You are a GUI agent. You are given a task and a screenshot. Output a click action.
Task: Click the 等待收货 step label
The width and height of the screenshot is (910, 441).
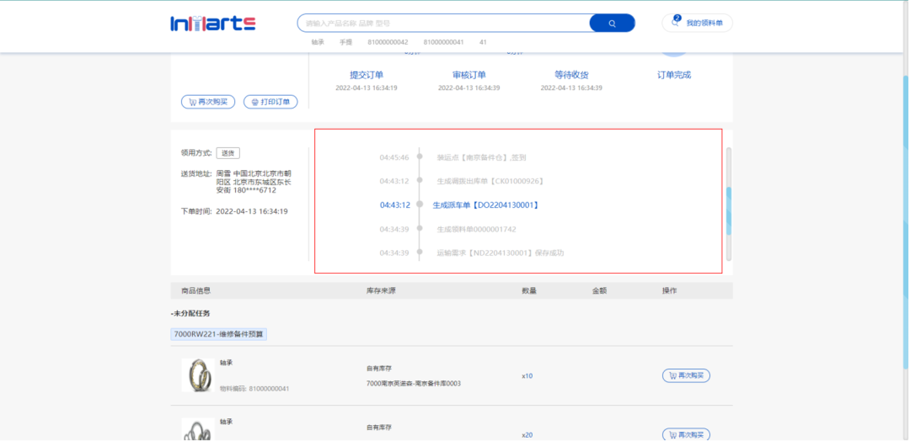(571, 75)
